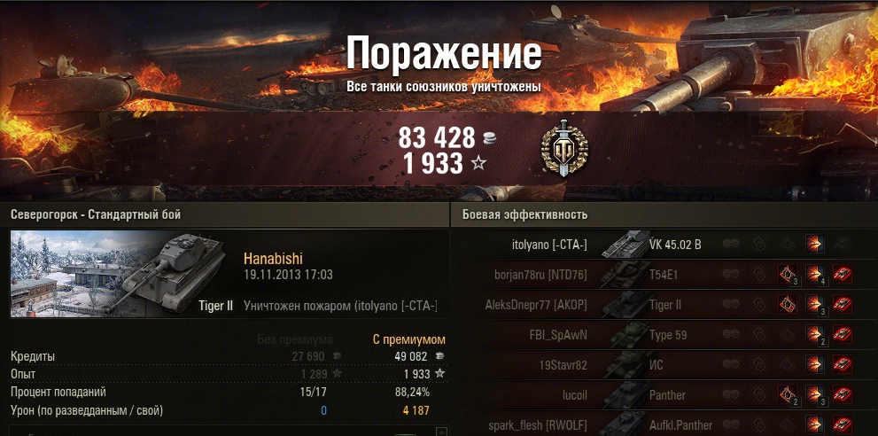Click player name itolyano [-CTA-]
This screenshot has height=436, width=878.
tap(549, 245)
